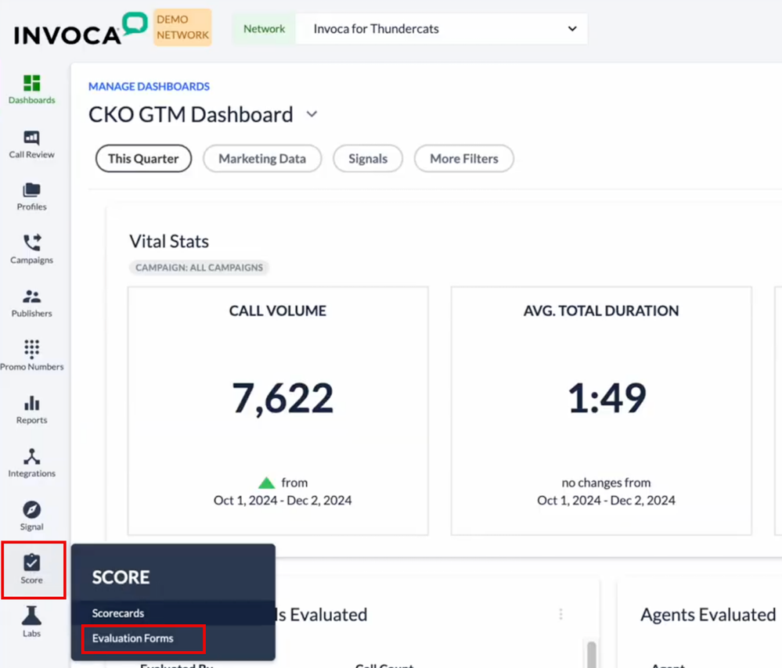Open the Call Review section
The height and width of the screenshot is (668, 782).
[x=32, y=144]
